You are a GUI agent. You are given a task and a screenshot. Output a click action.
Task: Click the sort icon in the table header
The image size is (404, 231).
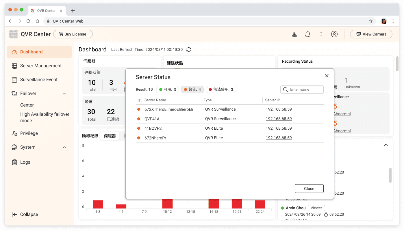tap(139, 100)
